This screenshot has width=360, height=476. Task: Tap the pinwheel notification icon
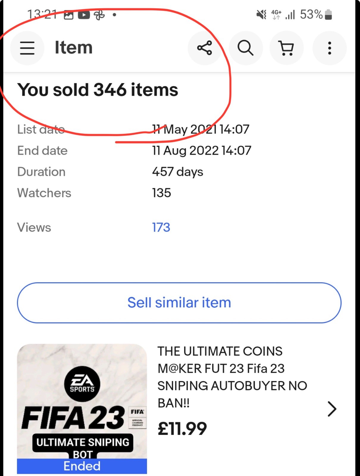99,15
